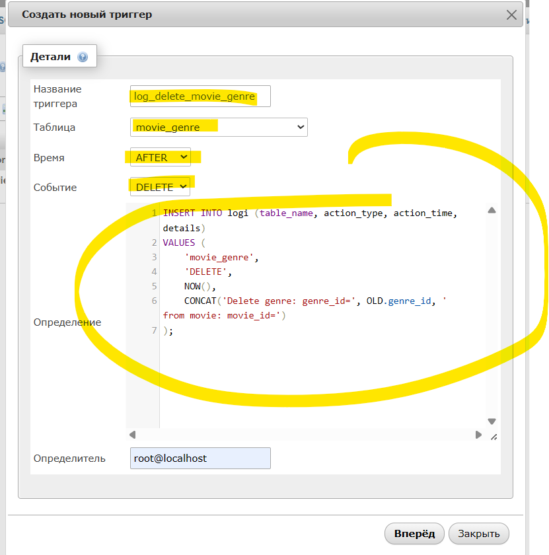The image size is (549, 555).
Task: Click the editor scroll down arrow
Action: [492, 422]
